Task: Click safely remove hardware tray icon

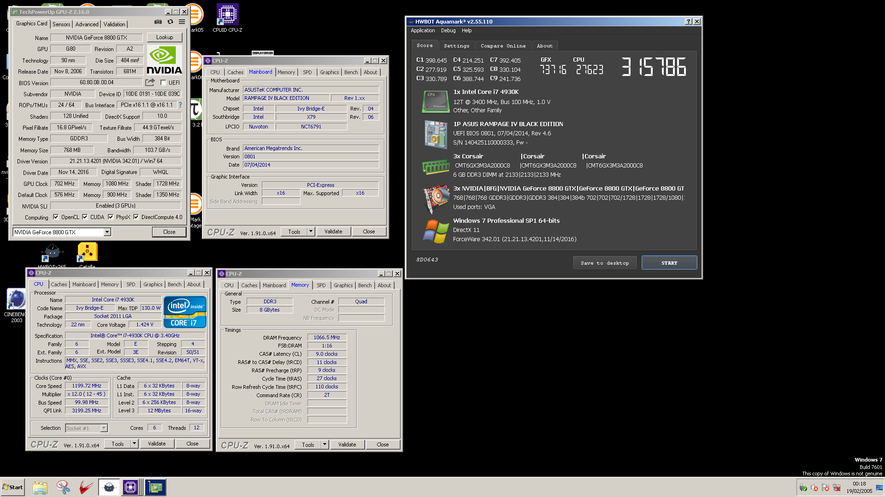Action: point(803,488)
